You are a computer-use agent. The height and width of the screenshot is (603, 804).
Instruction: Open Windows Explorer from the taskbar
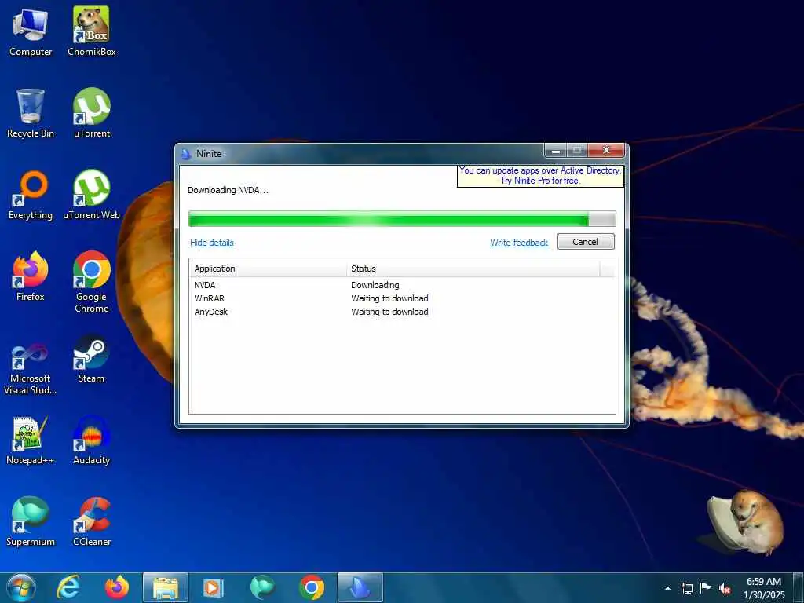165,587
